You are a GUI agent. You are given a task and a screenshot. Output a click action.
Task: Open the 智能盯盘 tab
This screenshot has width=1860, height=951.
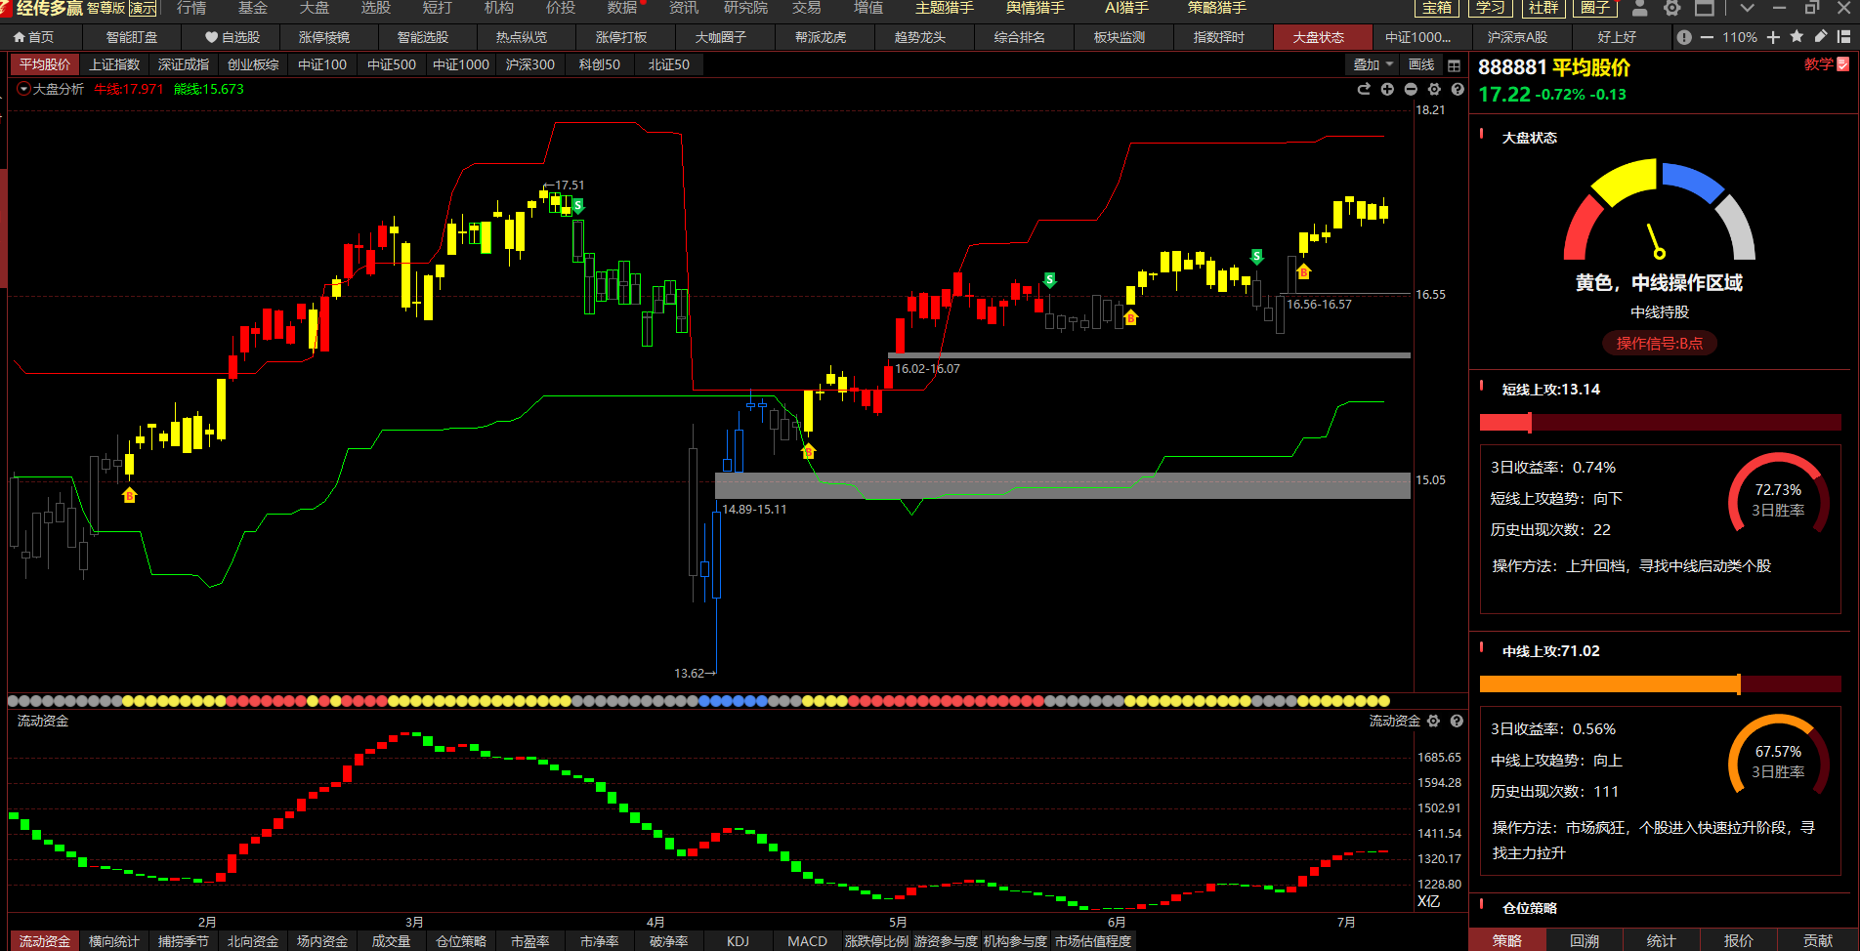point(132,37)
